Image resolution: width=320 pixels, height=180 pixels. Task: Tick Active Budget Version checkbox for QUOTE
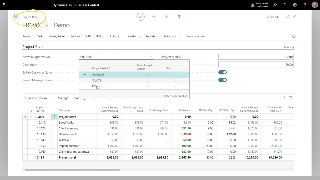(149, 80)
